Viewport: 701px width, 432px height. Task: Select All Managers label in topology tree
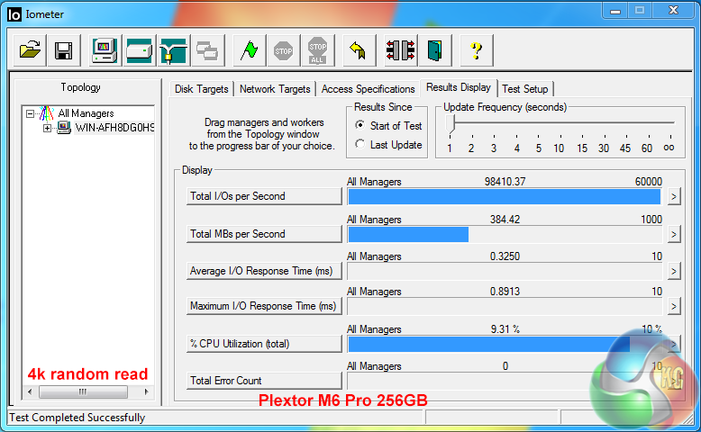click(x=86, y=113)
